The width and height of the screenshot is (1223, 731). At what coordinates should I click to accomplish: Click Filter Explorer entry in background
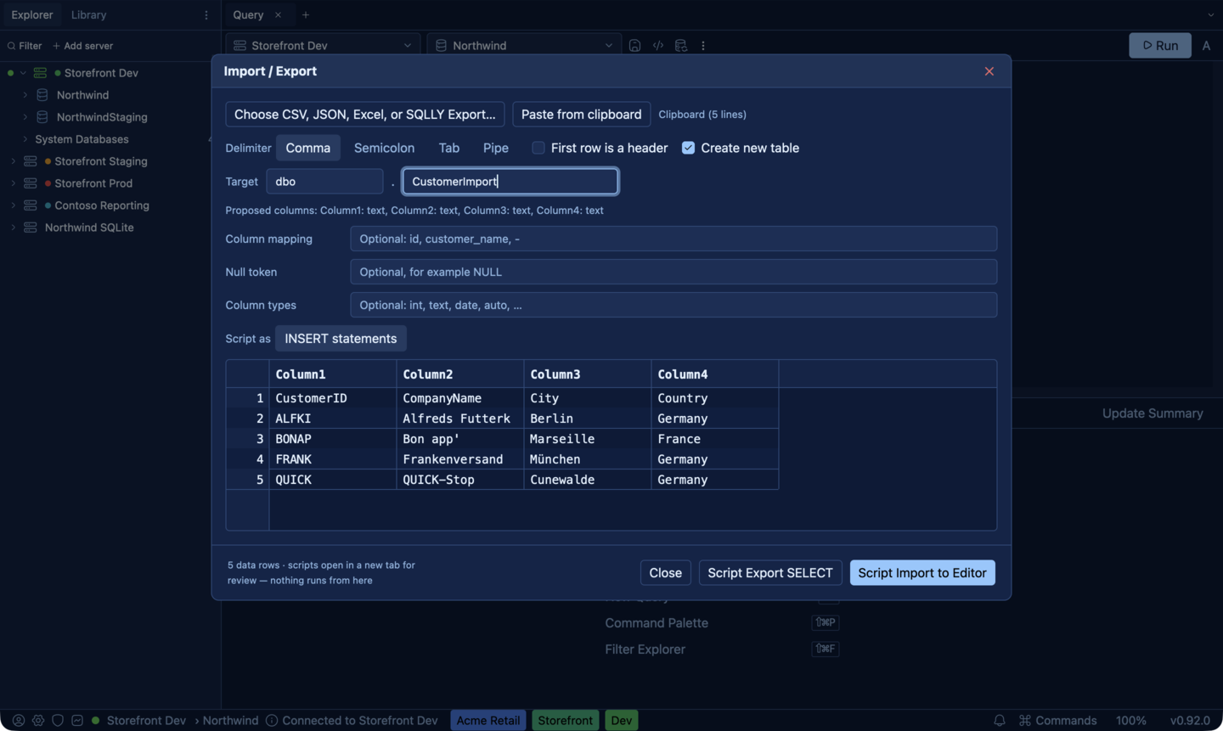click(x=645, y=649)
